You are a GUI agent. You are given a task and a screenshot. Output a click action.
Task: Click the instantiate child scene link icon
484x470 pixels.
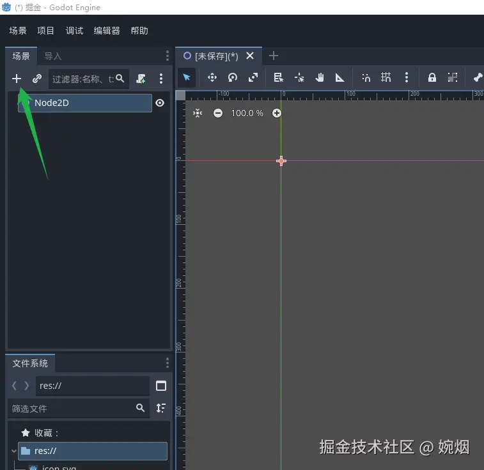37,79
